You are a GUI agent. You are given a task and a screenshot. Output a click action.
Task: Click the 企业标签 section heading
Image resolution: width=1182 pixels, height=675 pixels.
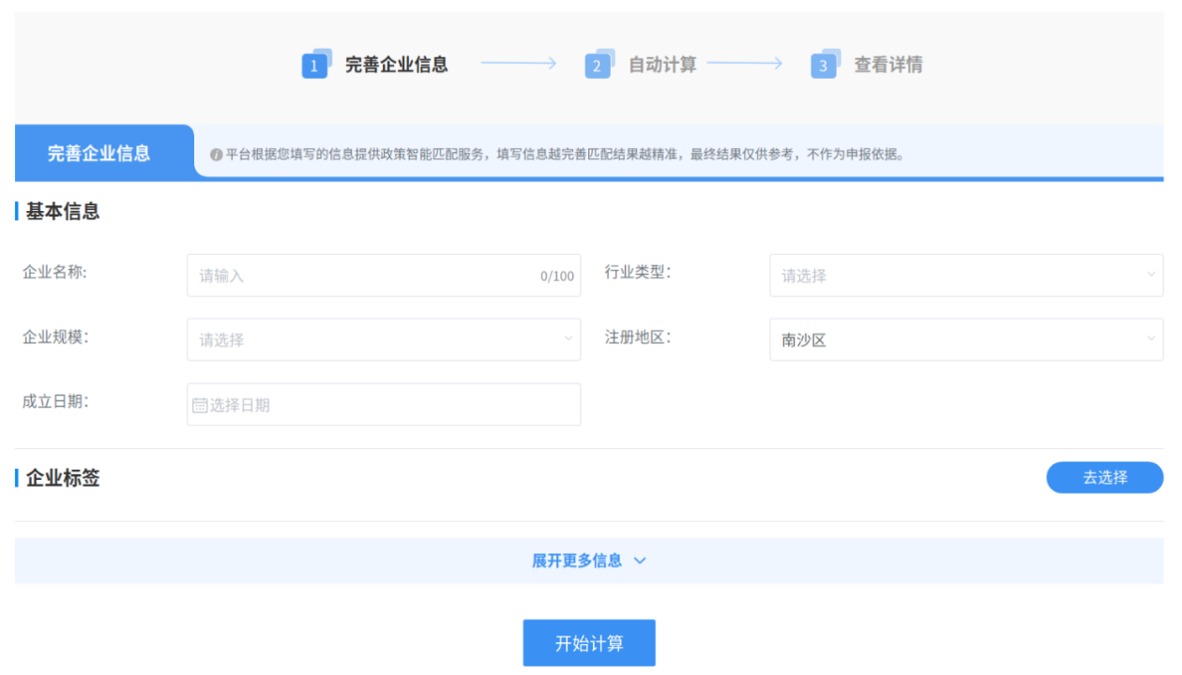(62, 478)
